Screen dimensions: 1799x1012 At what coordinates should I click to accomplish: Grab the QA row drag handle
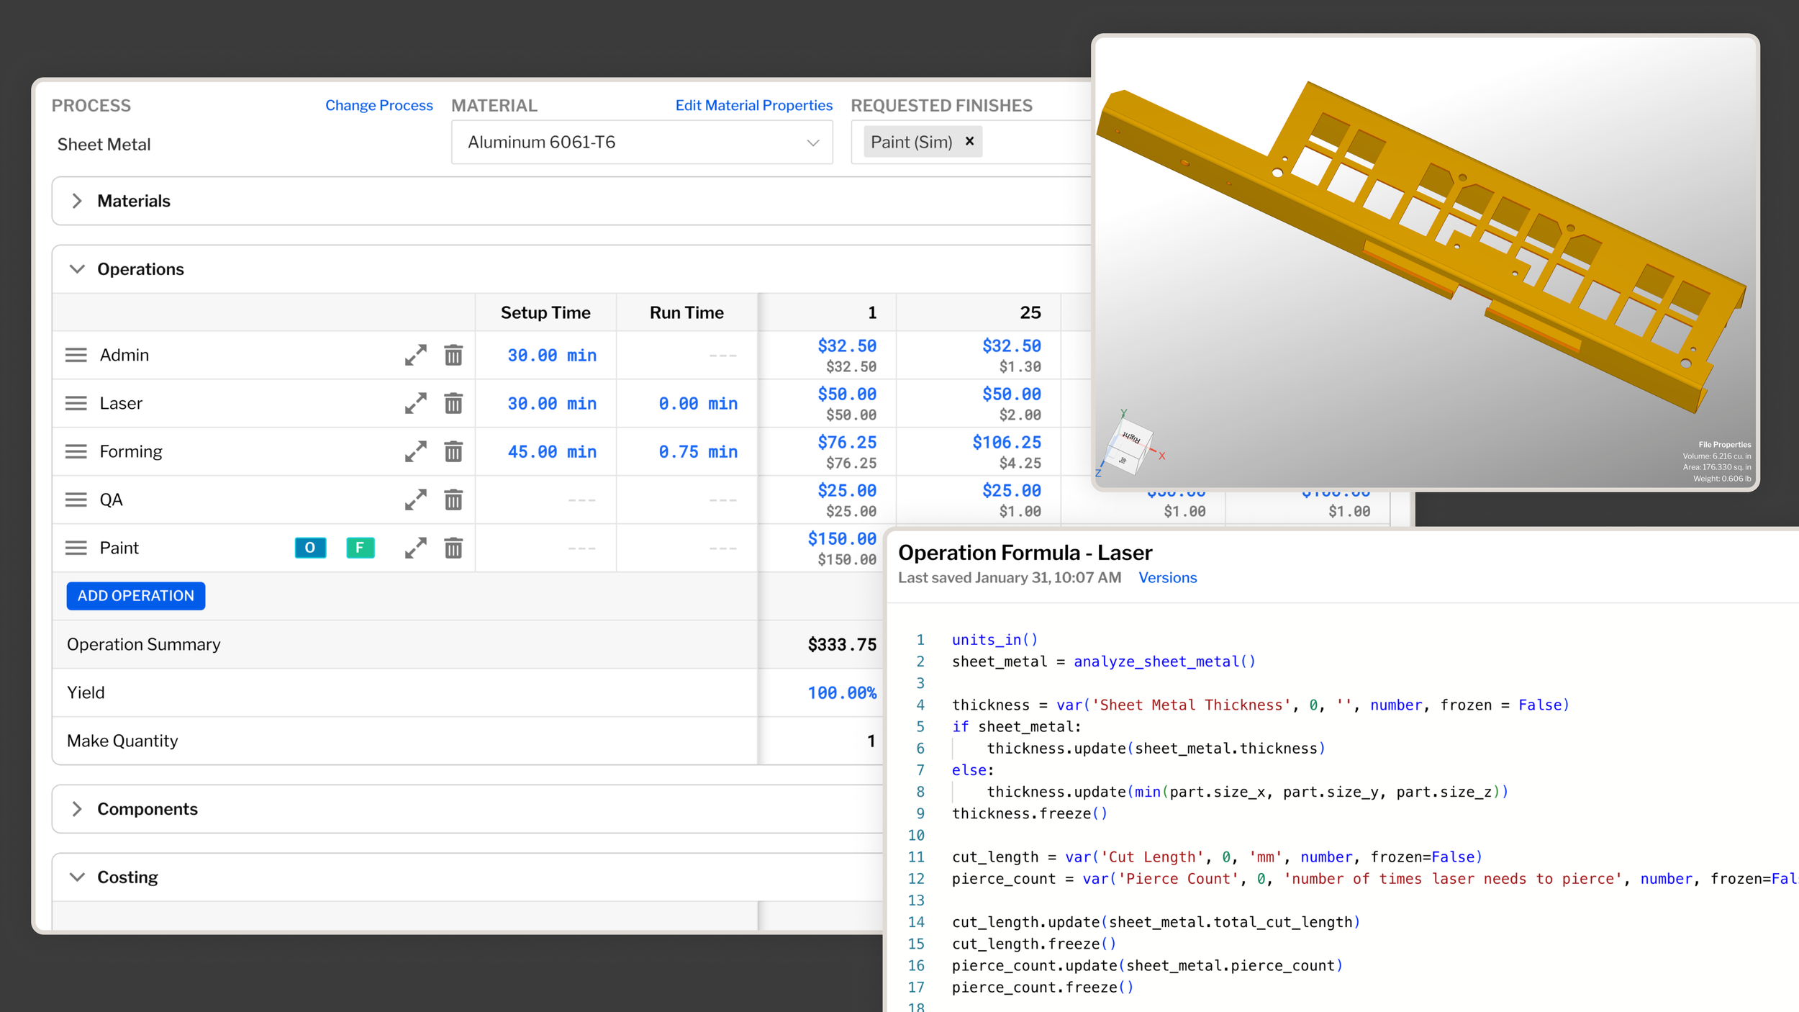[x=76, y=500]
